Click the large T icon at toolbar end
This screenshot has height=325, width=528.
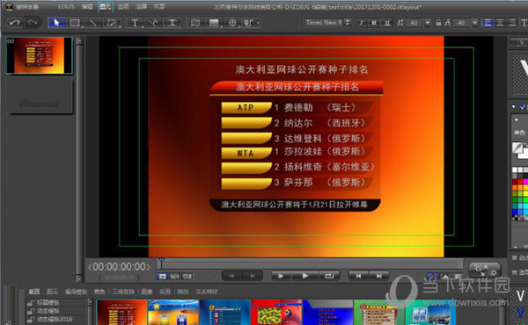pyautogui.click(x=524, y=23)
